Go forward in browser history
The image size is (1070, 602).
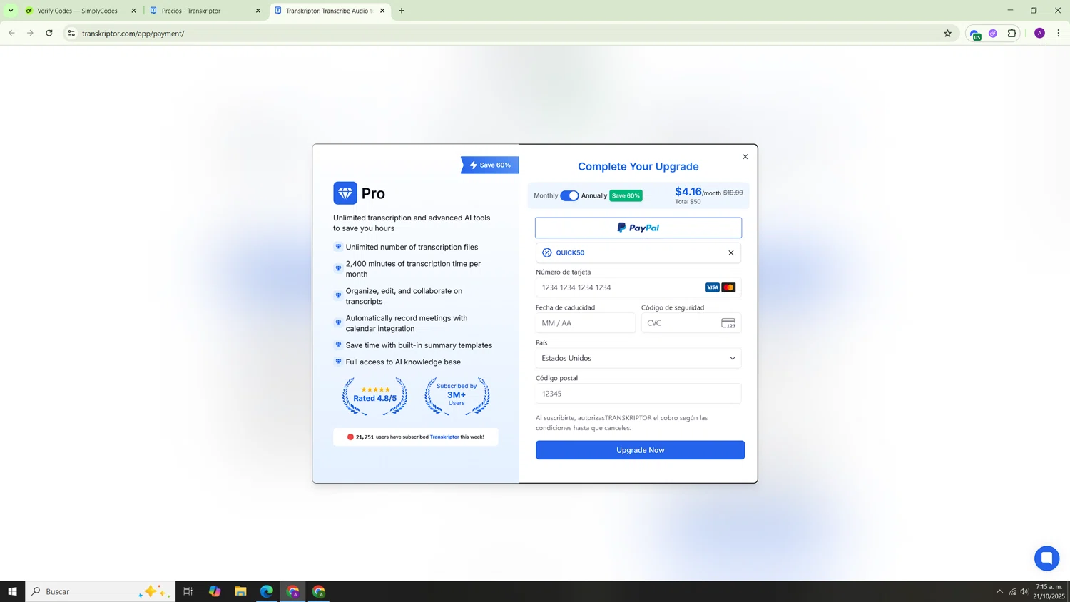click(30, 33)
